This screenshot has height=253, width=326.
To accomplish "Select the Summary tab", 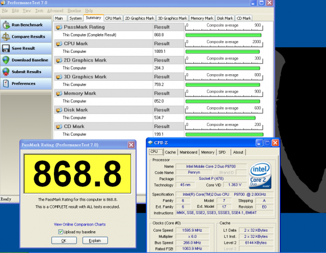I will [94, 18].
